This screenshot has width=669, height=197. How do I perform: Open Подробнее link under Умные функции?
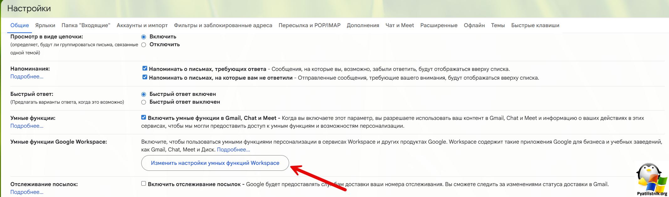pos(27,126)
